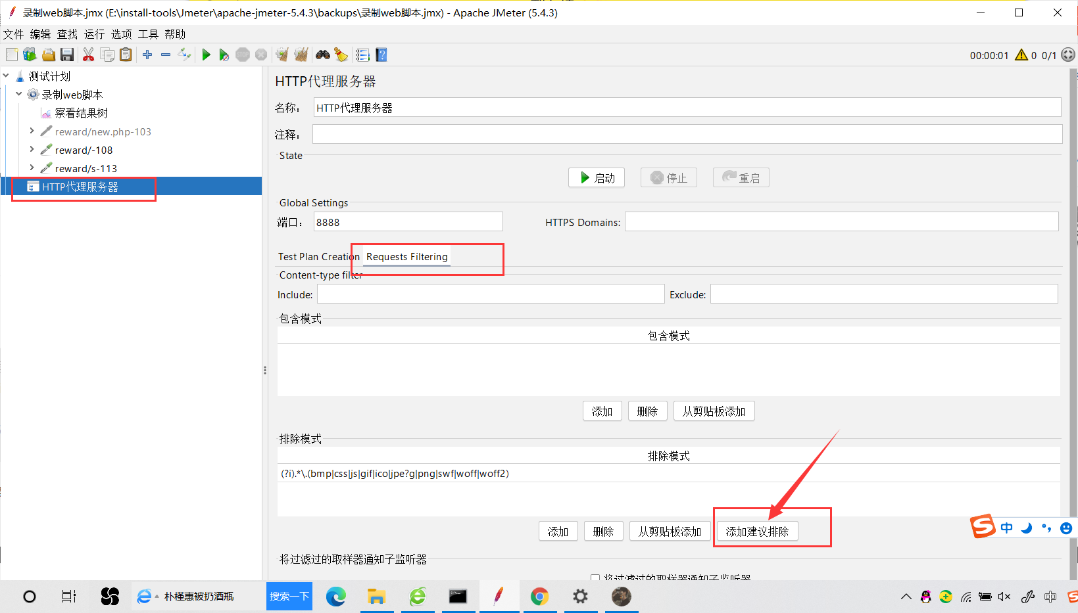Click the 注释 comment field

[687, 134]
